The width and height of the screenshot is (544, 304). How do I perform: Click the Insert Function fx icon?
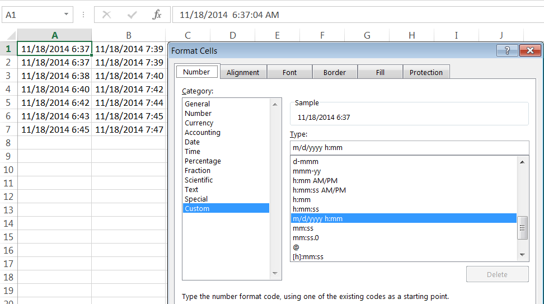(x=157, y=15)
